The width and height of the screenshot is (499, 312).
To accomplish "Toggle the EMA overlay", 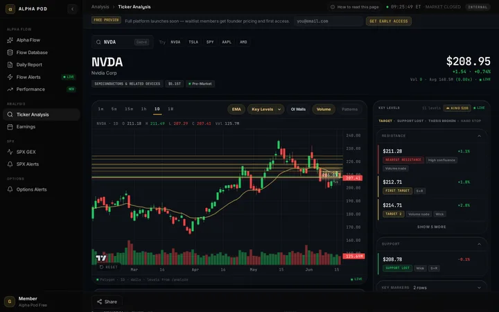I will coord(236,110).
